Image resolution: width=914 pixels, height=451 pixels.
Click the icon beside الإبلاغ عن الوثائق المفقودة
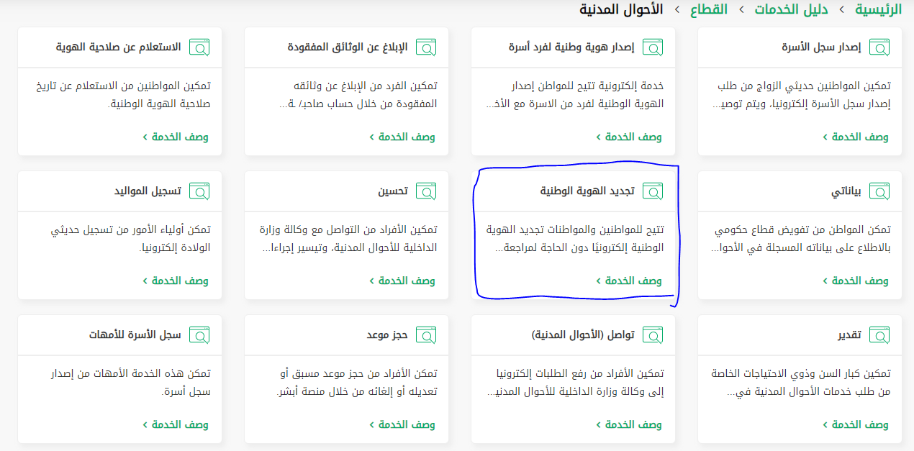point(426,47)
